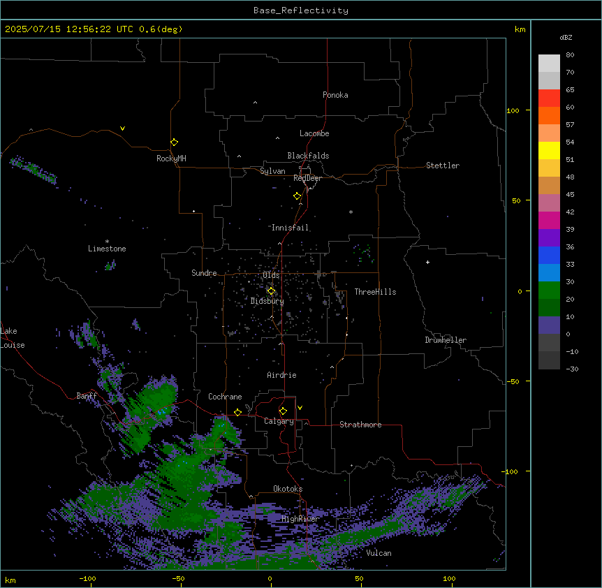This screenshot has height=588, width=602.
Task: Select the Lacombe city label
Action: coord(314,133)
